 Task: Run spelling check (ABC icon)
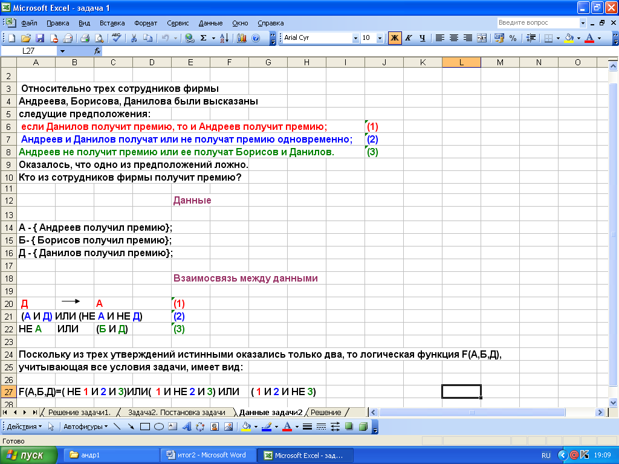point(116,38)
